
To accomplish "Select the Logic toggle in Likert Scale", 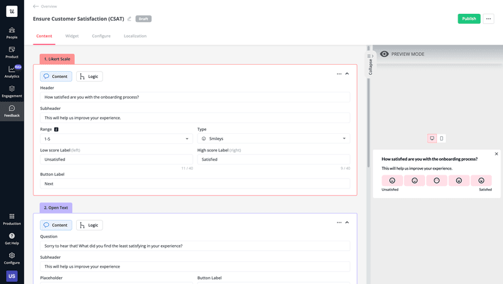I will [89, 76].
